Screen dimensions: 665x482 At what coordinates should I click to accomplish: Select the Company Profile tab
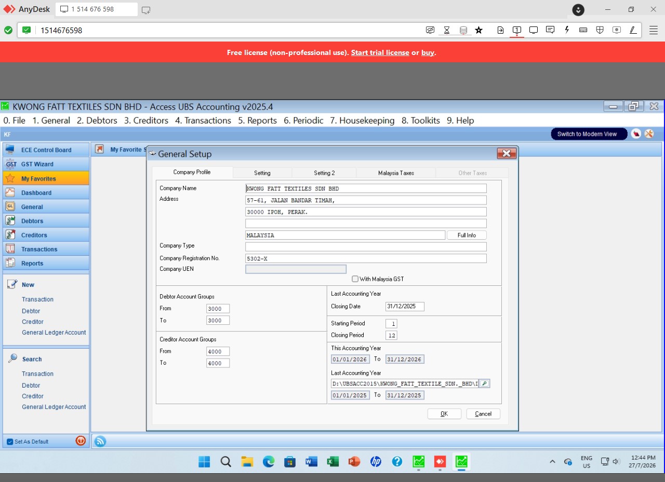[x=192, y=172]
